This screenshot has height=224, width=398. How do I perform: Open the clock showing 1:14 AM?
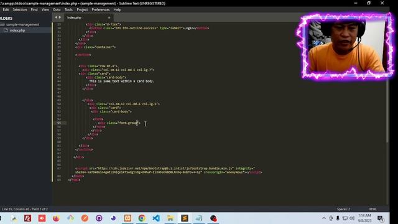point(365,218)
